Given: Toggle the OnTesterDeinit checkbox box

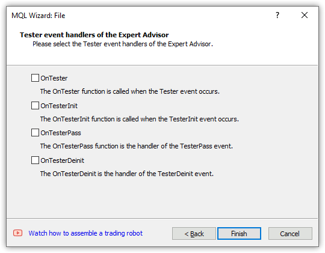Looking at the screenshot, I should click(x=35, y=160).
